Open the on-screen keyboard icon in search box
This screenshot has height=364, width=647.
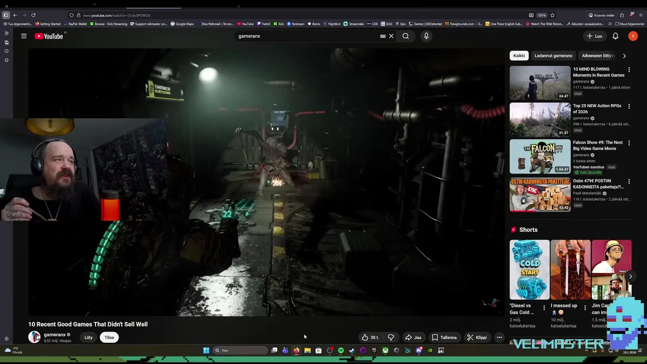[383, 36]
